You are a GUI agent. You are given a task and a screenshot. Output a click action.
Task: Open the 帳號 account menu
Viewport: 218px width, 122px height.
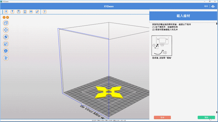(206, 6)
